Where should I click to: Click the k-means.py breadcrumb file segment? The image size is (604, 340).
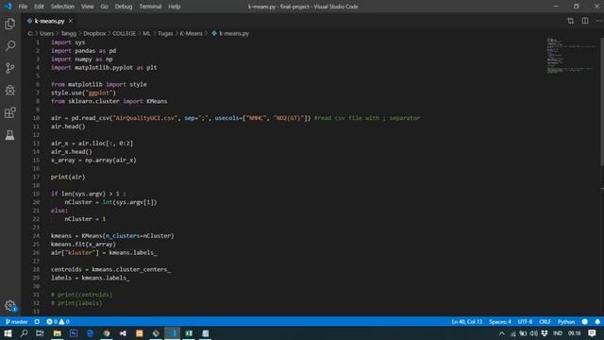230,34
